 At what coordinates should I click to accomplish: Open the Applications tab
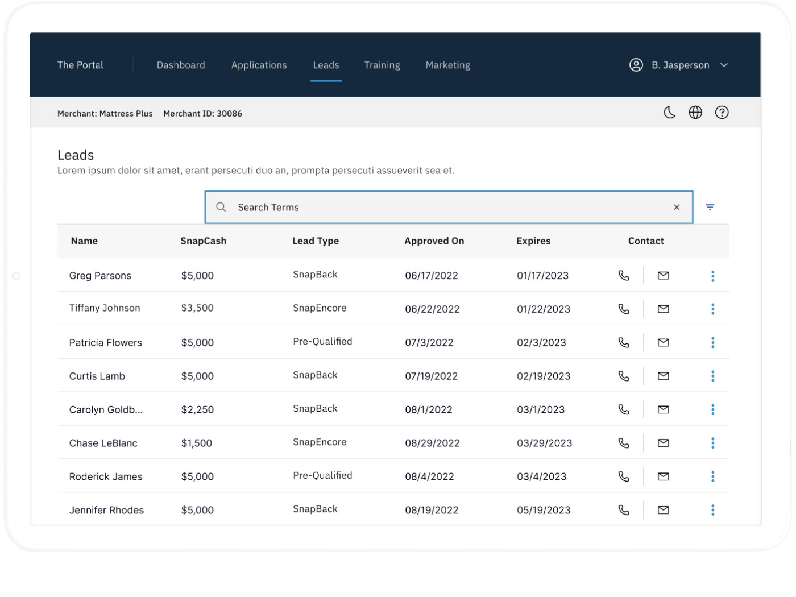(x=259, y=65)
